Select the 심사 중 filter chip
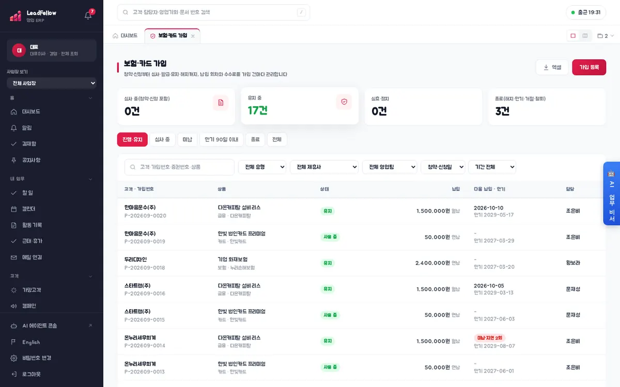The width and height of the screenshot is (620, 387). click(x=162, y=139)
